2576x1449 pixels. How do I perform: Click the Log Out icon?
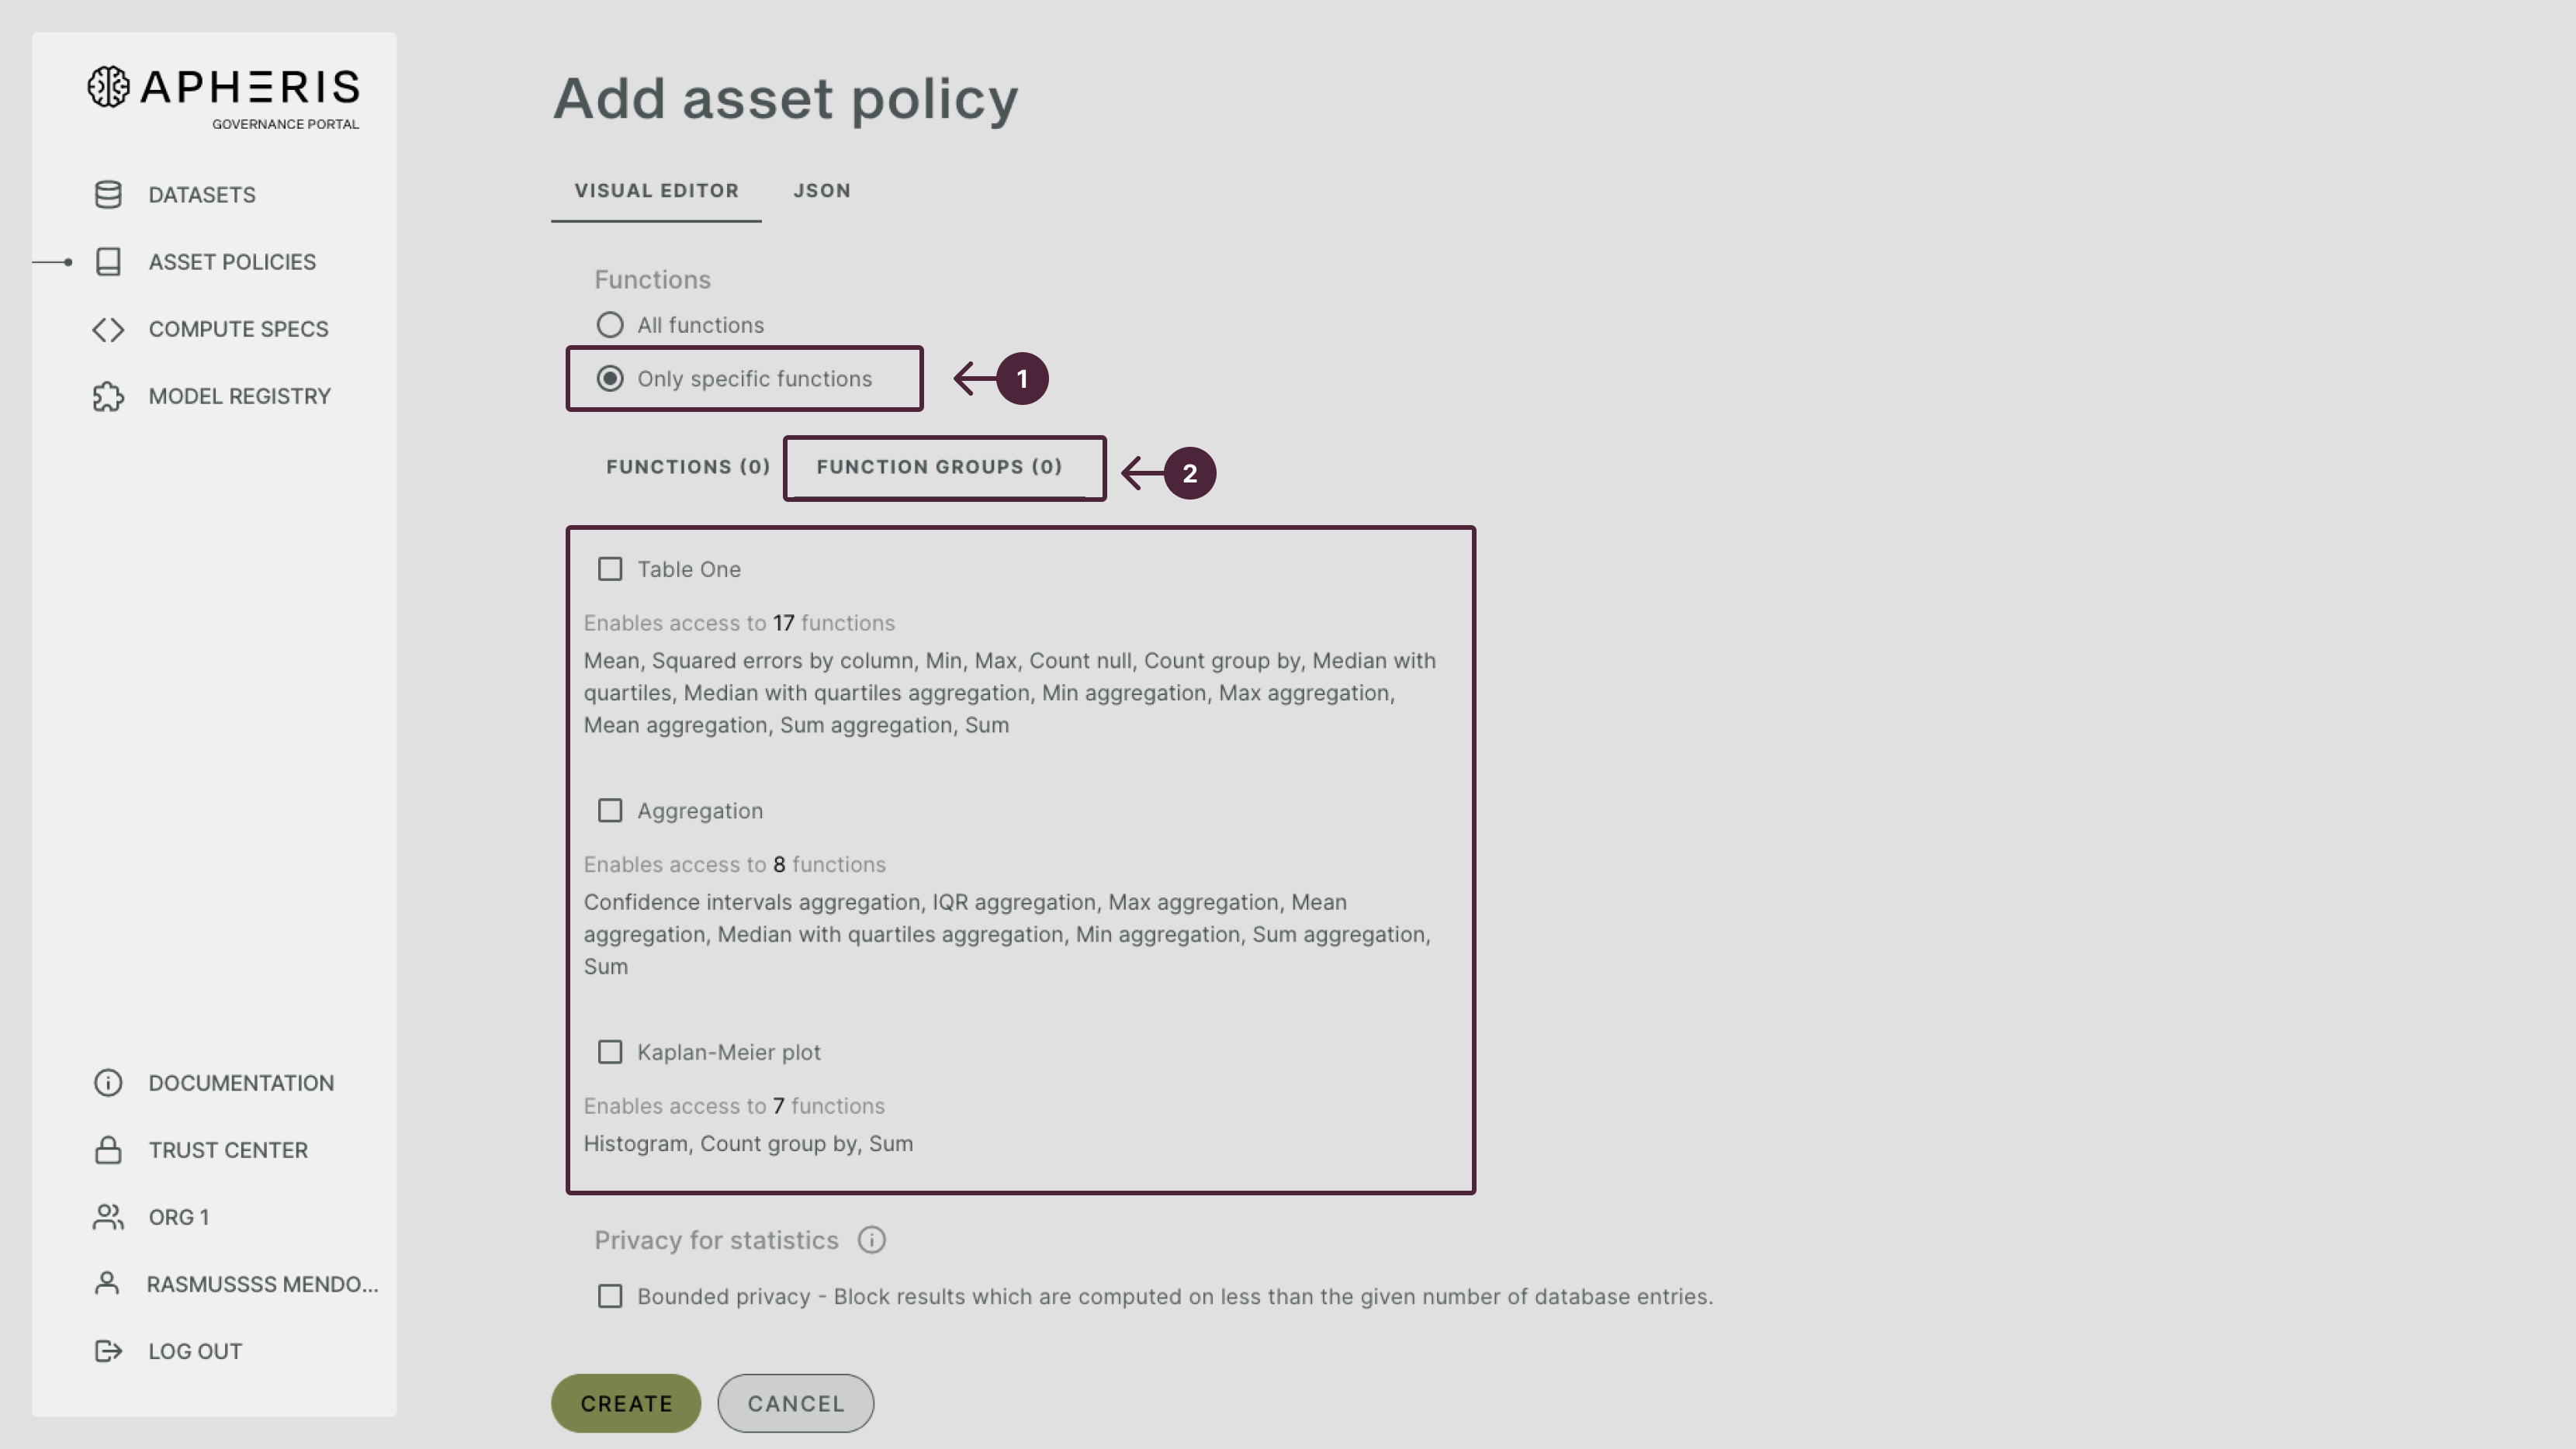[108, 1351]
